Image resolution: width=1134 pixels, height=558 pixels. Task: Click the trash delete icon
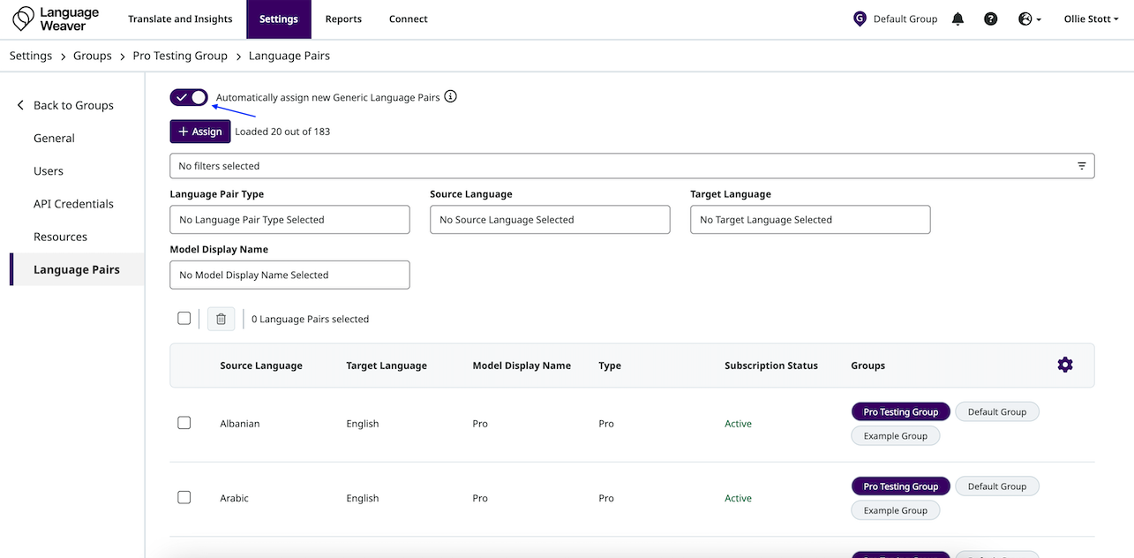tap(221, 319)
